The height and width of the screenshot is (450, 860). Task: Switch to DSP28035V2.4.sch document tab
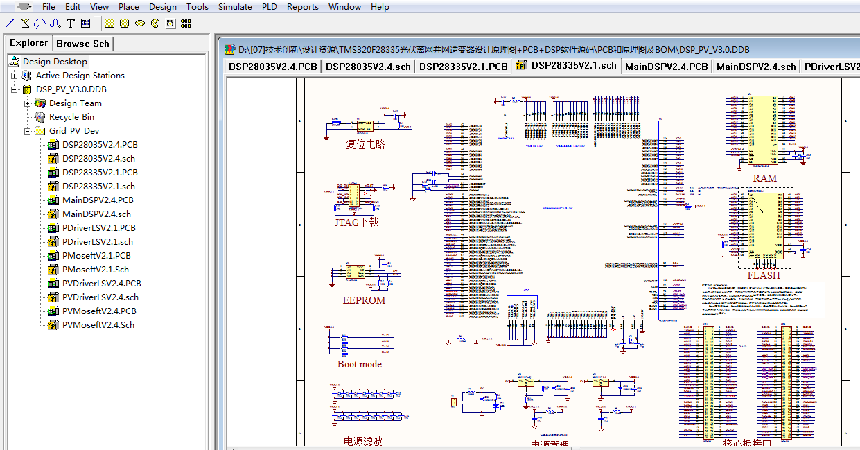pyautogui.click(x=368, y=67)
